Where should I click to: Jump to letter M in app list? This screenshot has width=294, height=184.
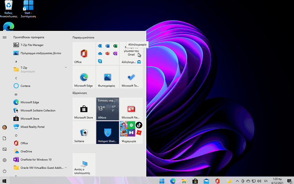[16, 94]
